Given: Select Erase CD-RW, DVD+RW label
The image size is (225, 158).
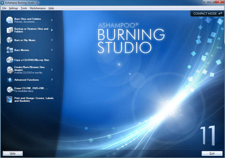Looking at the screenshot, I should (31, 88).
